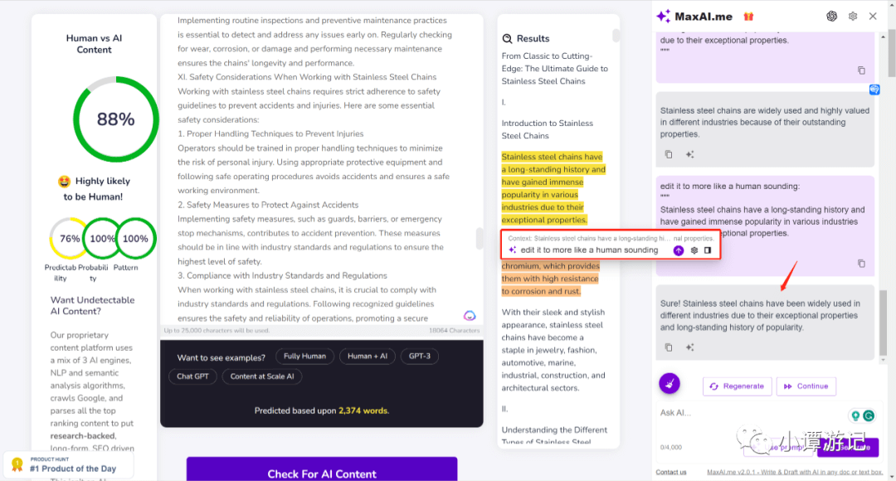The image size is (896, 481).
Task: Click the Continue button
Action: tap(806, 386)
